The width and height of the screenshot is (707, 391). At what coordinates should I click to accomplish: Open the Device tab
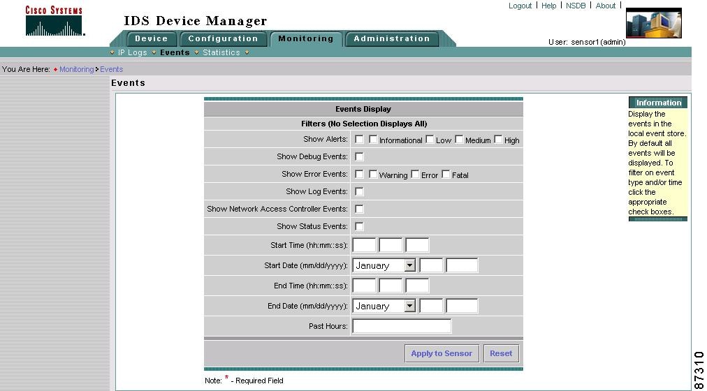click(151, 38)
